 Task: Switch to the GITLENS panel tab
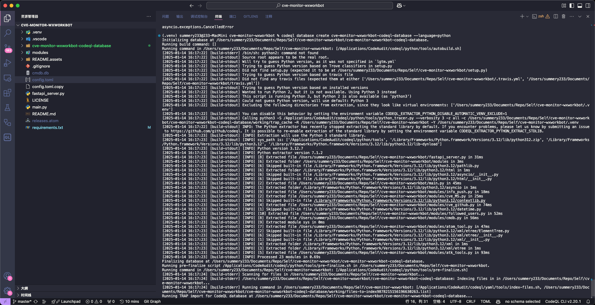tap(250, 16)
